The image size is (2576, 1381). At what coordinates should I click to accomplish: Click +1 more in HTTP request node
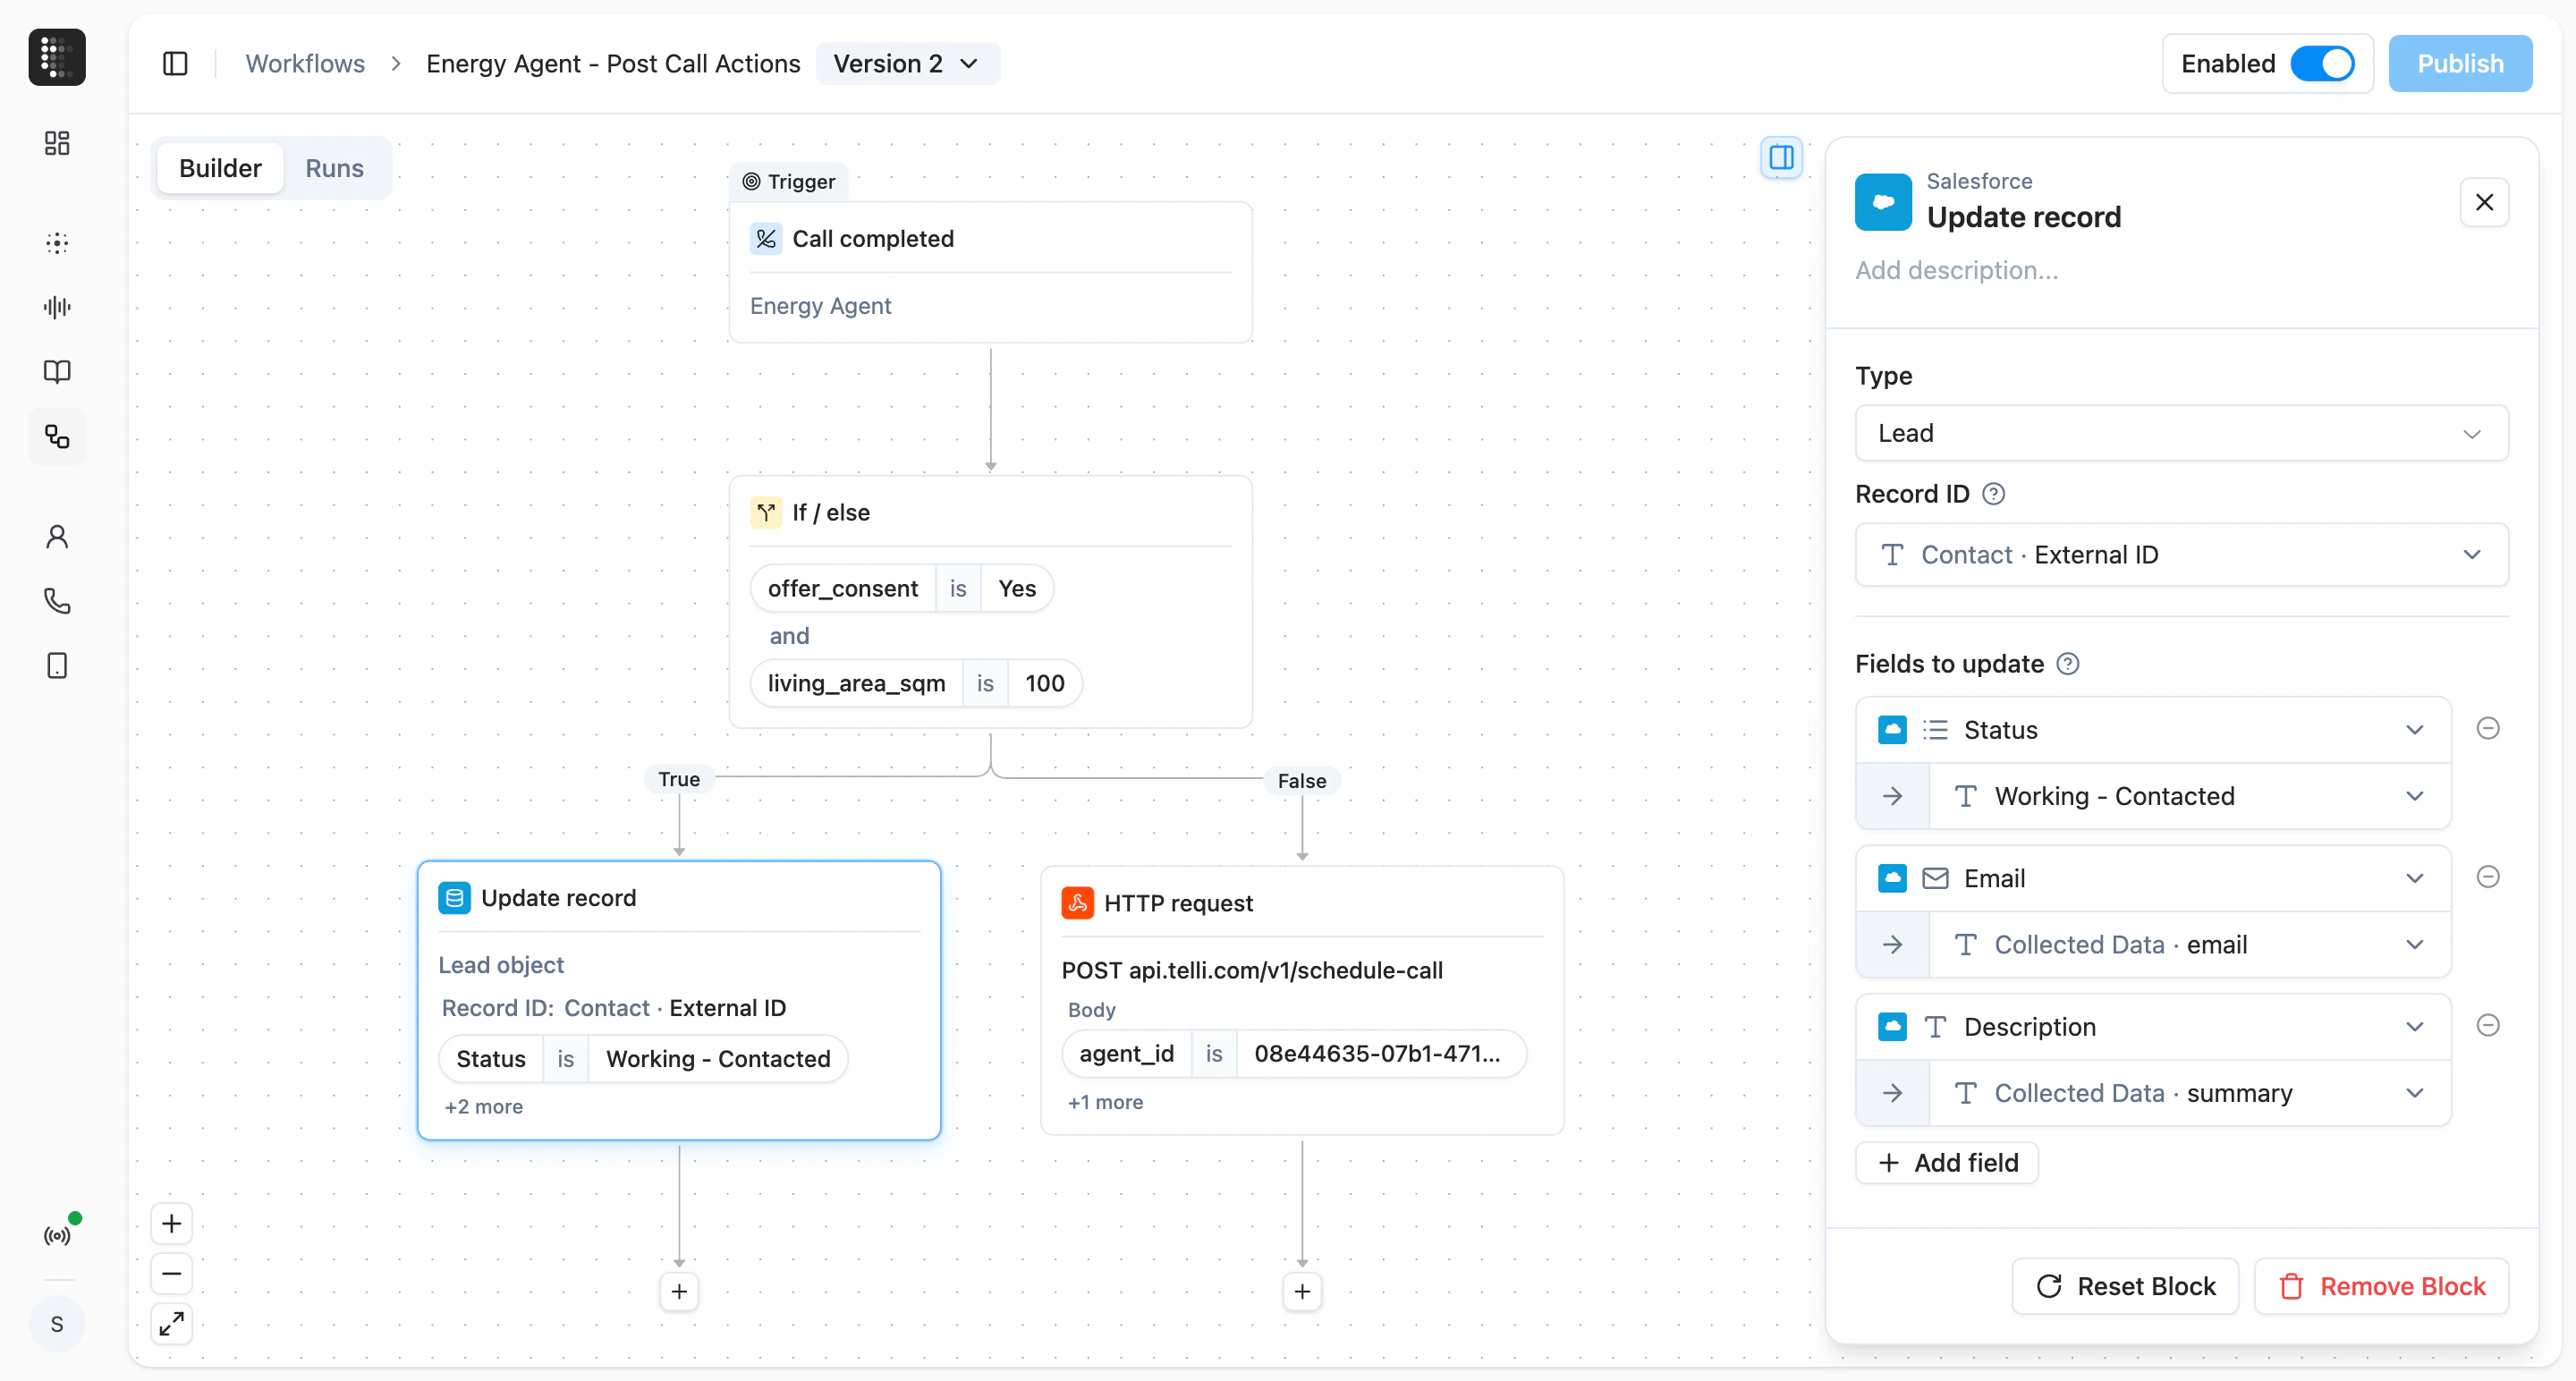tap(1105, 1102)
